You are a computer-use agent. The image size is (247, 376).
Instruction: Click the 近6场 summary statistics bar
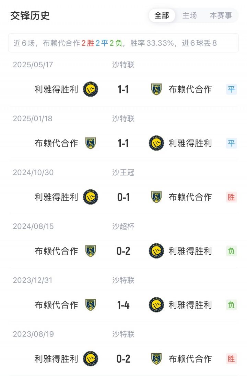coord(123,43)
